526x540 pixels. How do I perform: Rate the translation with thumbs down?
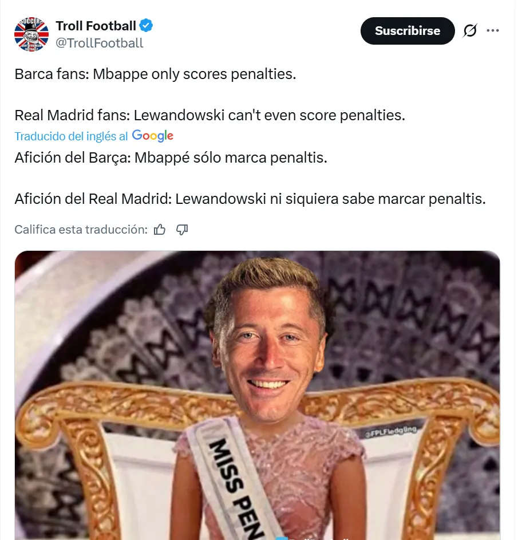pyautogui.click(x=182, y=230)
